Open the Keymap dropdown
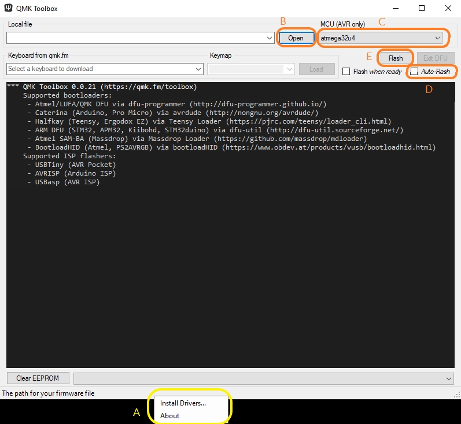The image size is (461, 424). 251,69
